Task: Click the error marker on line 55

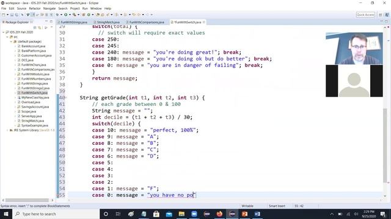Action: (58, 195)
